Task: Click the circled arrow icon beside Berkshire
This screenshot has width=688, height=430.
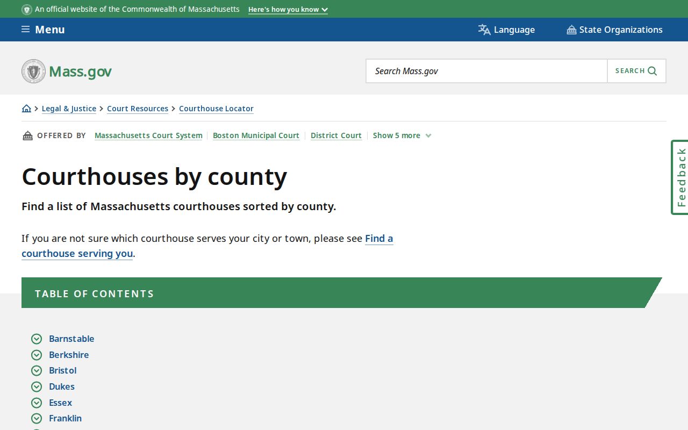Action: (x=37, y=355)
